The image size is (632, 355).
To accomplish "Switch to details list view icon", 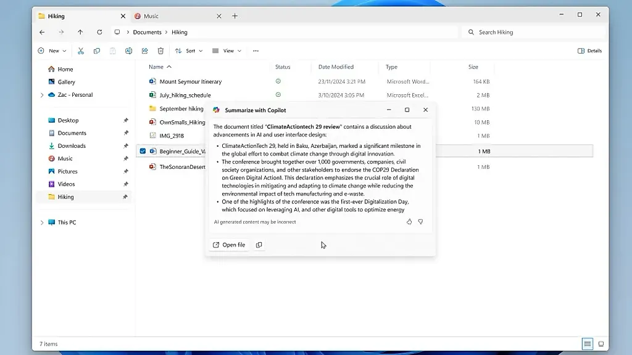I will [x=588, y=344].
